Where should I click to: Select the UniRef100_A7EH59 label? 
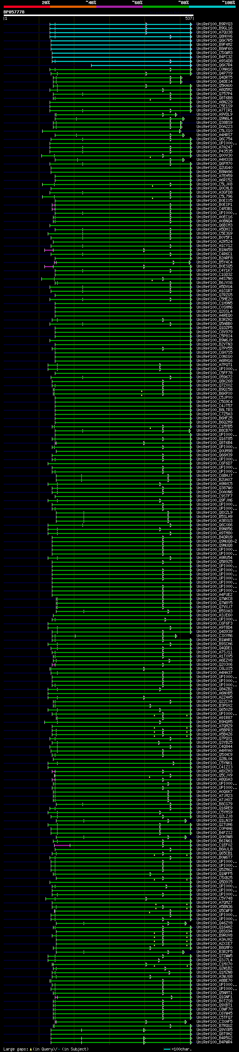click(214, 176)
